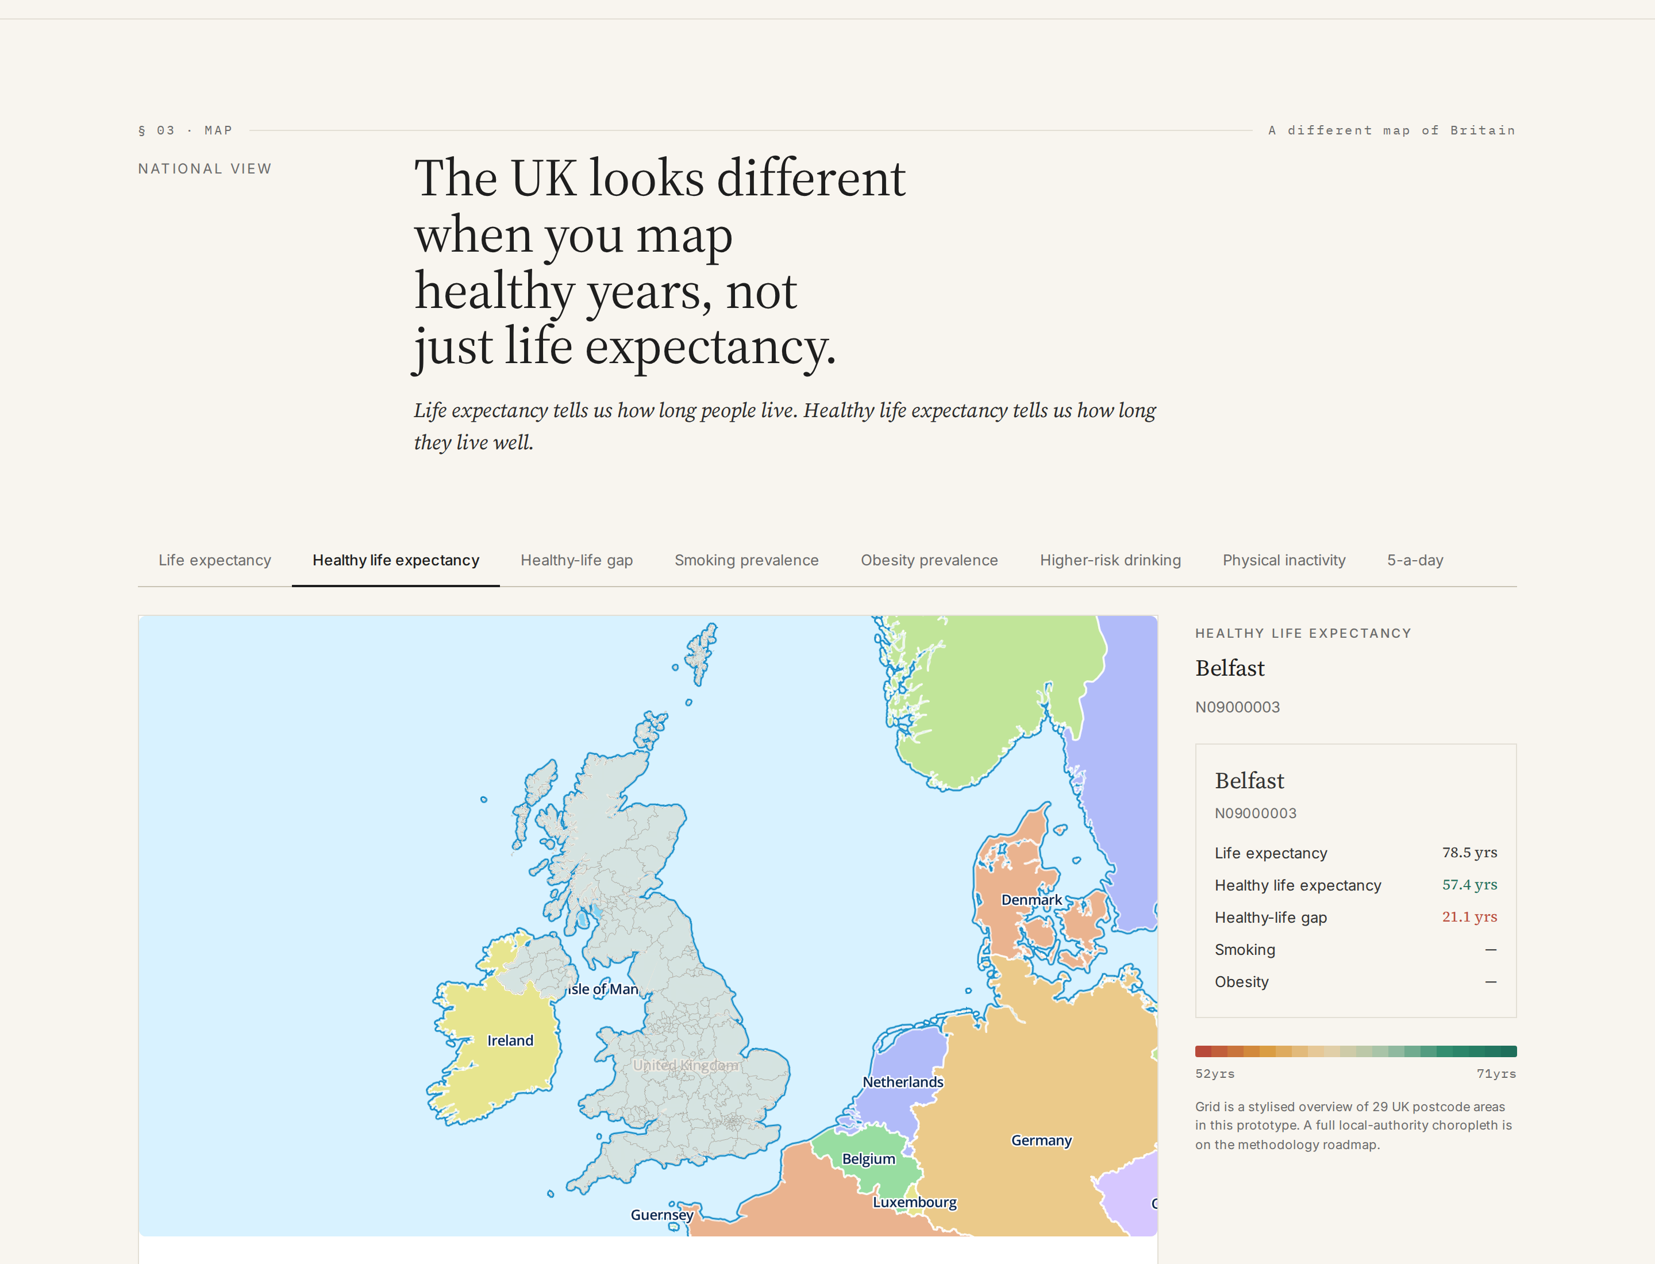Viewport: 1655px width, 1264px height.
Task: Click Ireland on the map
Action: 510,1041
